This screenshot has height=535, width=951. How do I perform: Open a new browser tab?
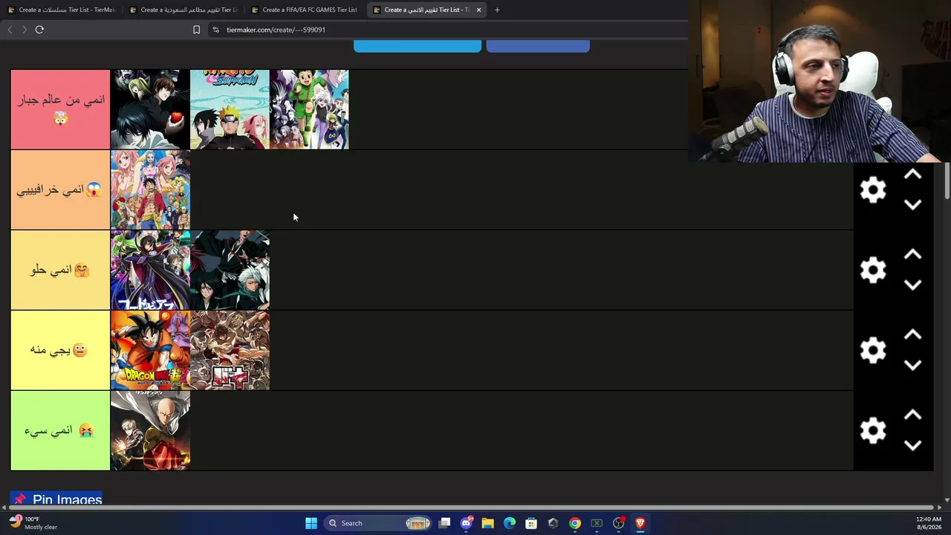(497, 10)
